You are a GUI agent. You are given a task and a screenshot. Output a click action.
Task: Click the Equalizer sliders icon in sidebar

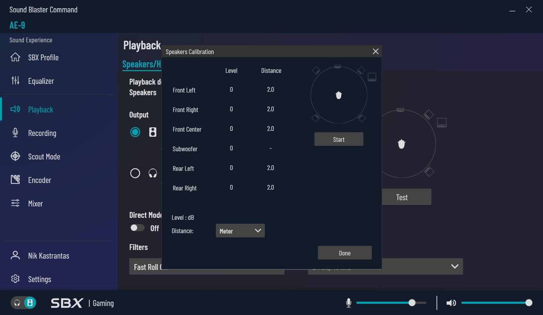[15, 81]
